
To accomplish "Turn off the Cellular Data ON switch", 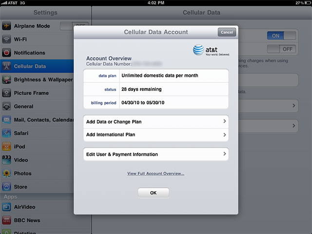I will point(281,36).
